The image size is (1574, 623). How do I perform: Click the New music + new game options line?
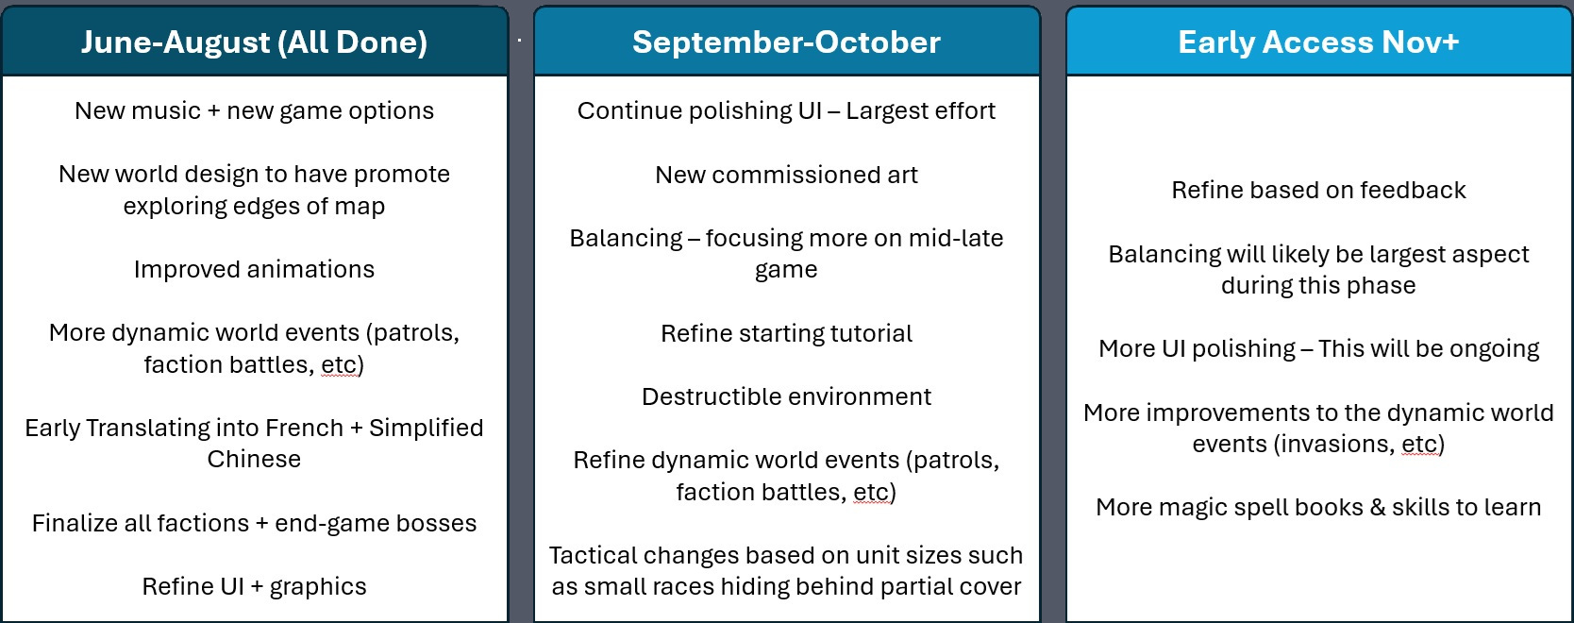tap(254, 111)
